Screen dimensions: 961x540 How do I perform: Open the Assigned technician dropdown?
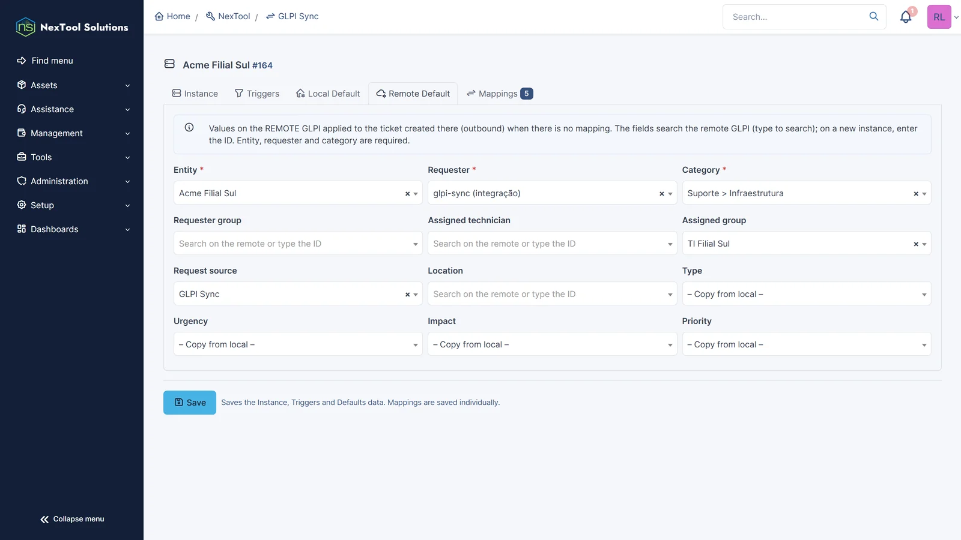point(552,244)
